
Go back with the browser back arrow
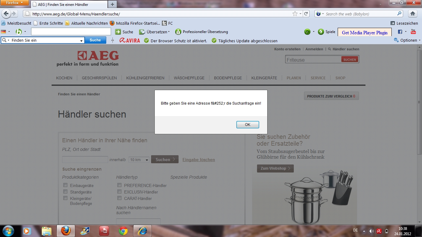click(6, 14)
